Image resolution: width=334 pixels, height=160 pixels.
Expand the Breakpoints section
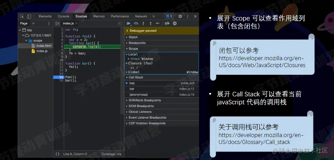pyautogui.click(x=161, y=43)
